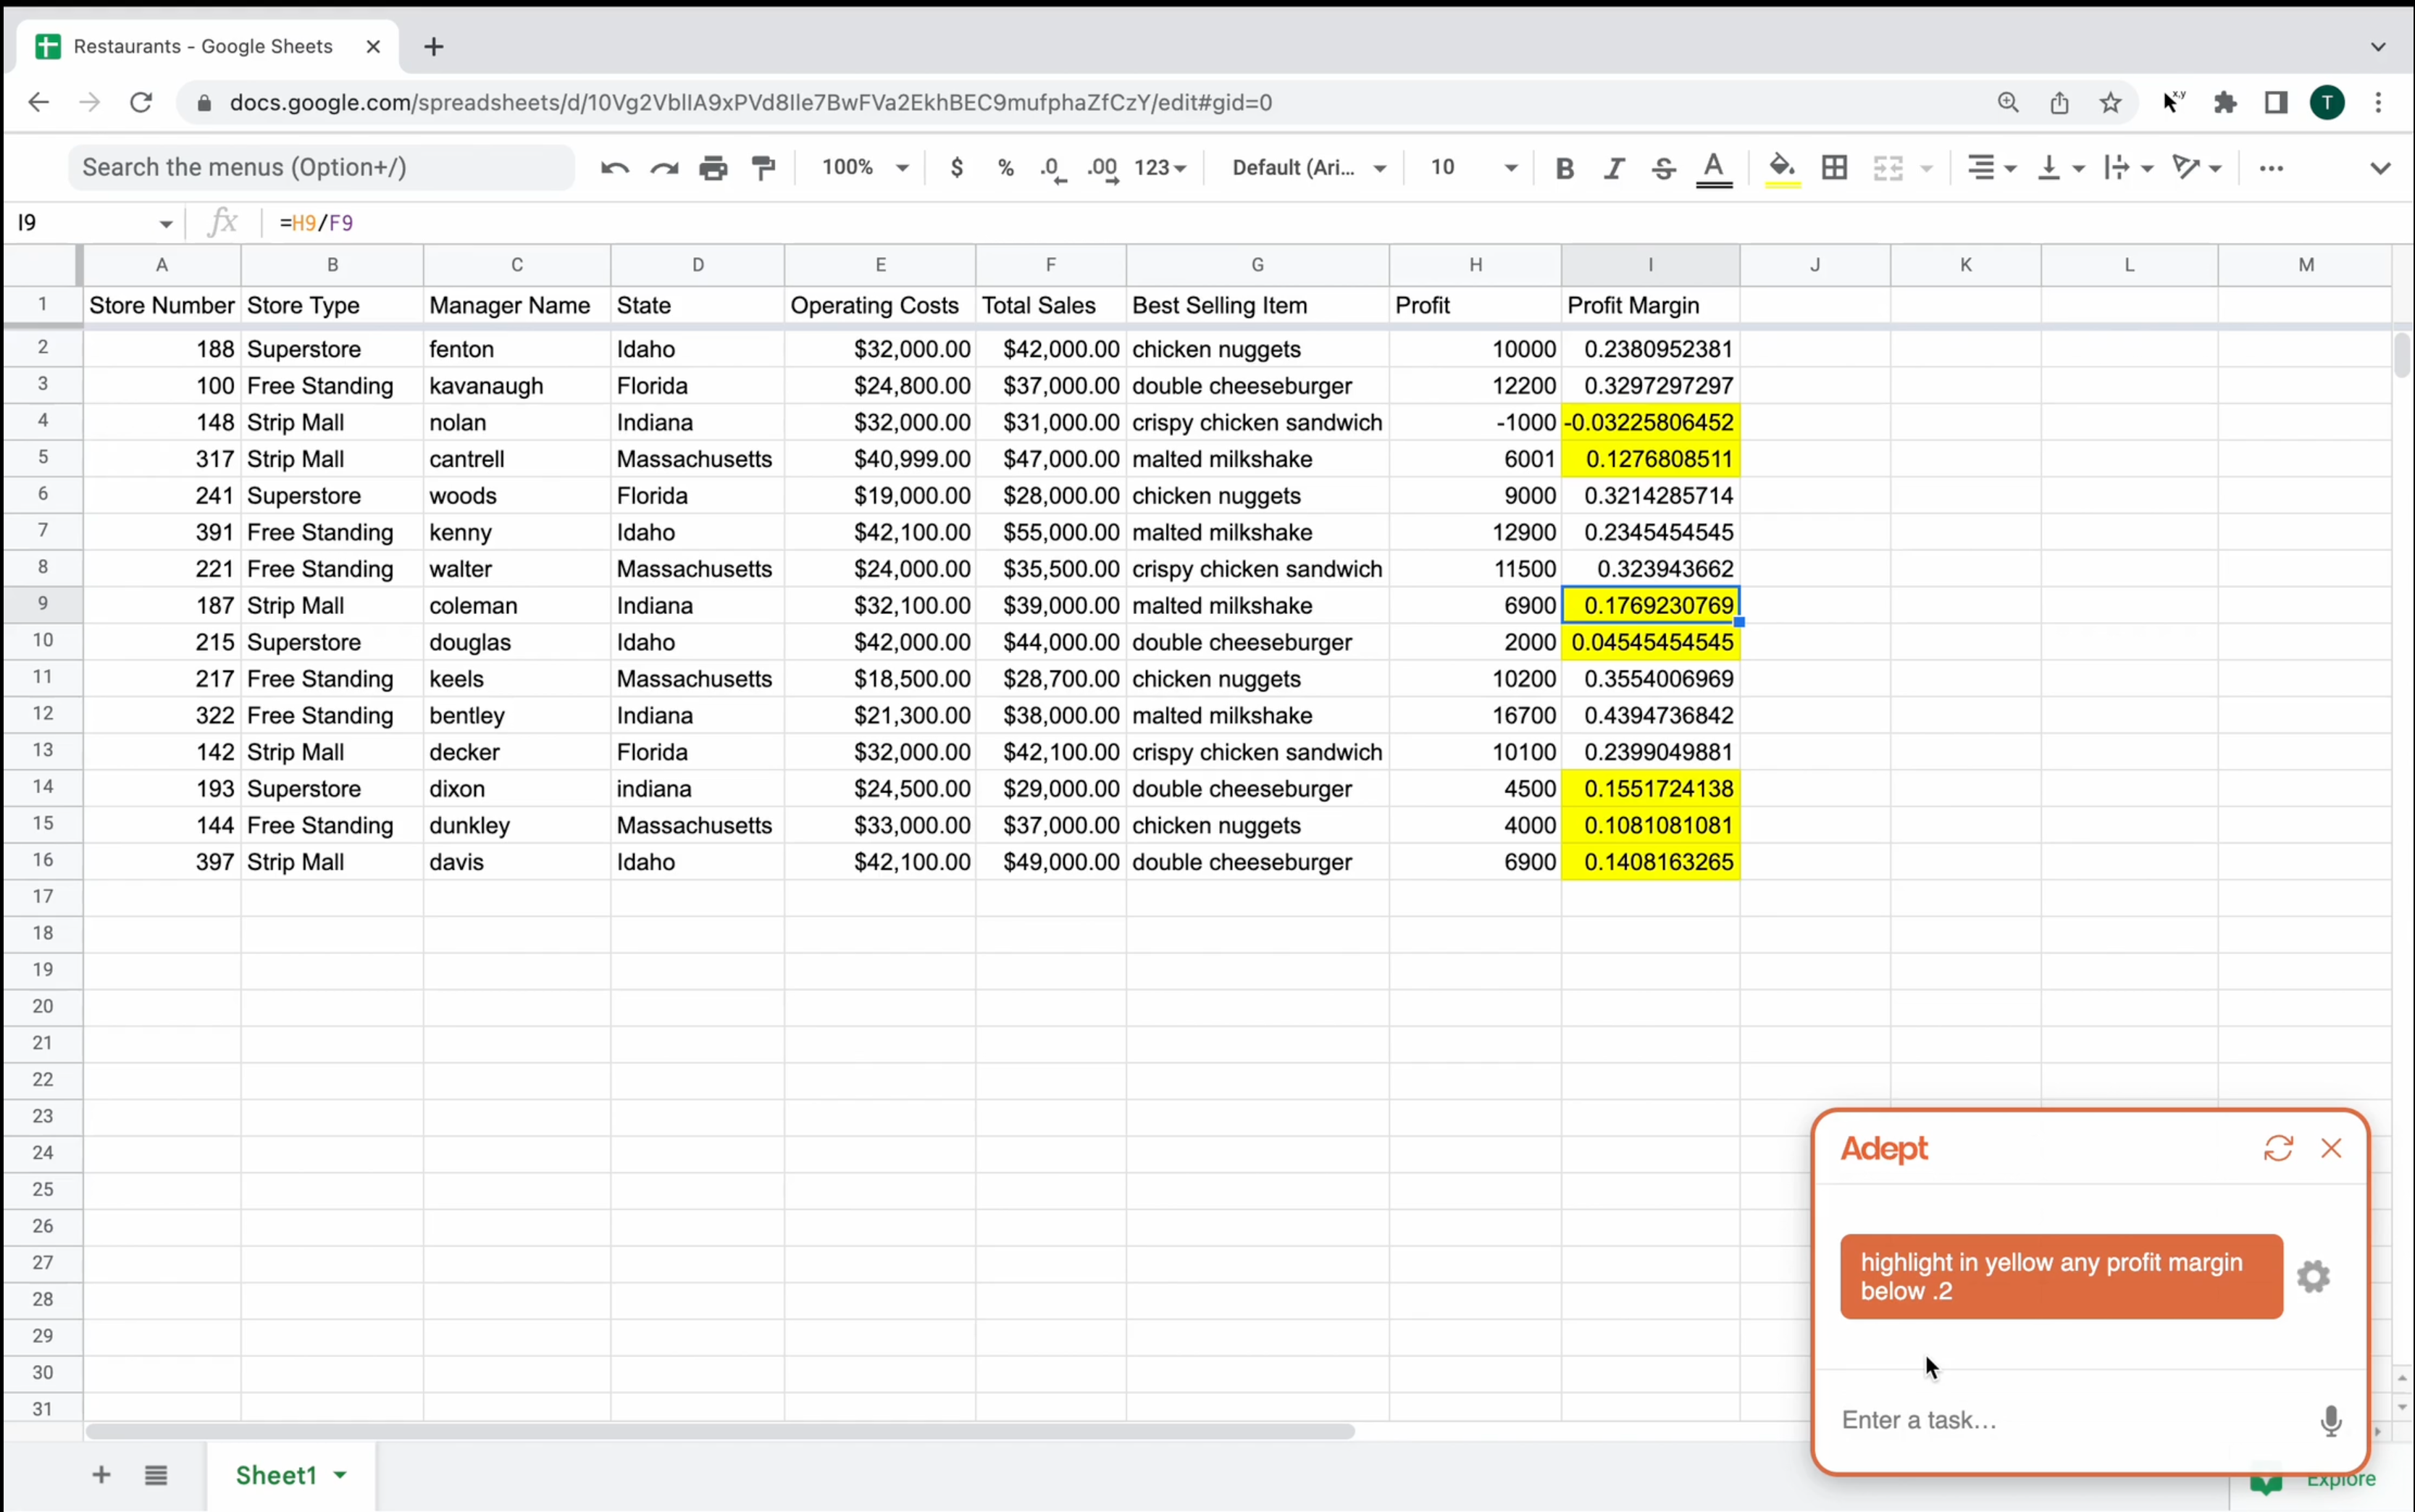2415x1512 pixels.
Task: Open text wrapping dropdown
Action: tap(2128, 168)
